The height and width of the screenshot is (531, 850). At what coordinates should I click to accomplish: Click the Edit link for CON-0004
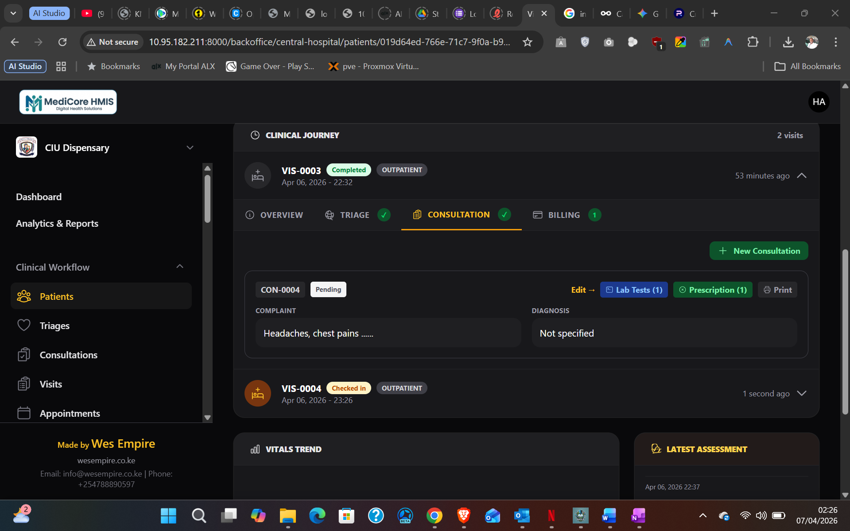click(582, 290)
